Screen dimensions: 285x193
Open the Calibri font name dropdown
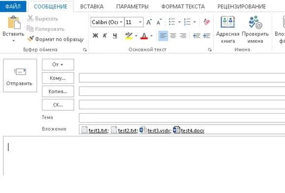[x=121, y=22]
